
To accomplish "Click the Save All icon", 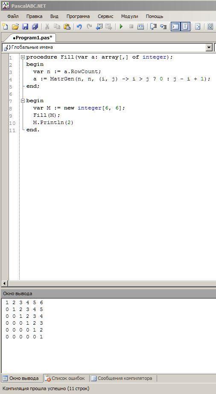I will click(35, 27).
